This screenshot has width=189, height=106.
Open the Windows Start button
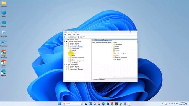60,104
